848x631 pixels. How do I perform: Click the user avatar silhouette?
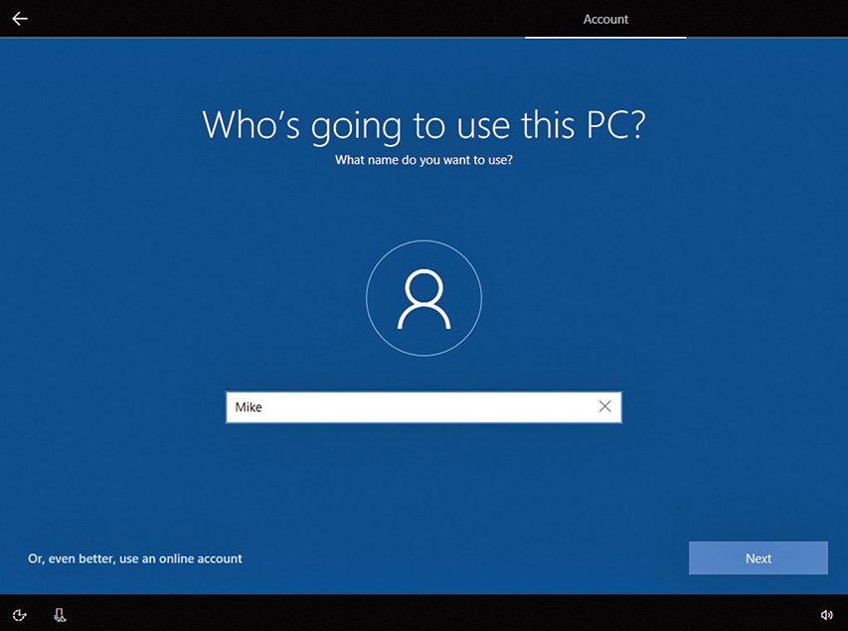pyautogui.click(x=424, y=299)
